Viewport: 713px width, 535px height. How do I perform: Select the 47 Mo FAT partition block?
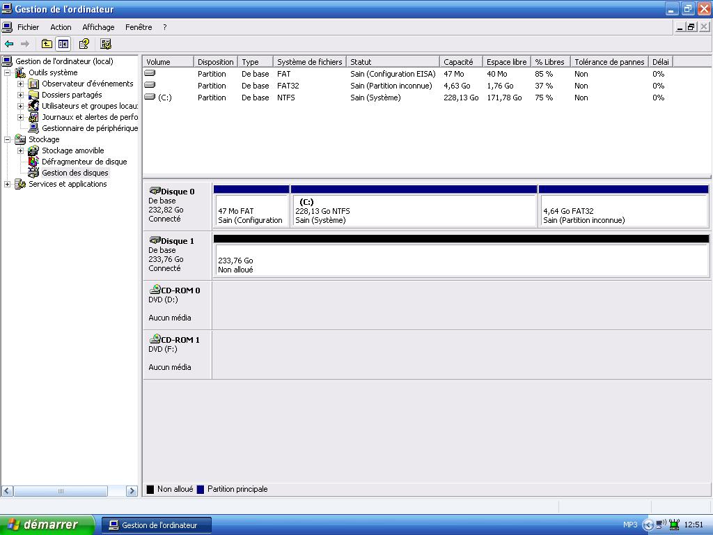click(x=251, y=206)
